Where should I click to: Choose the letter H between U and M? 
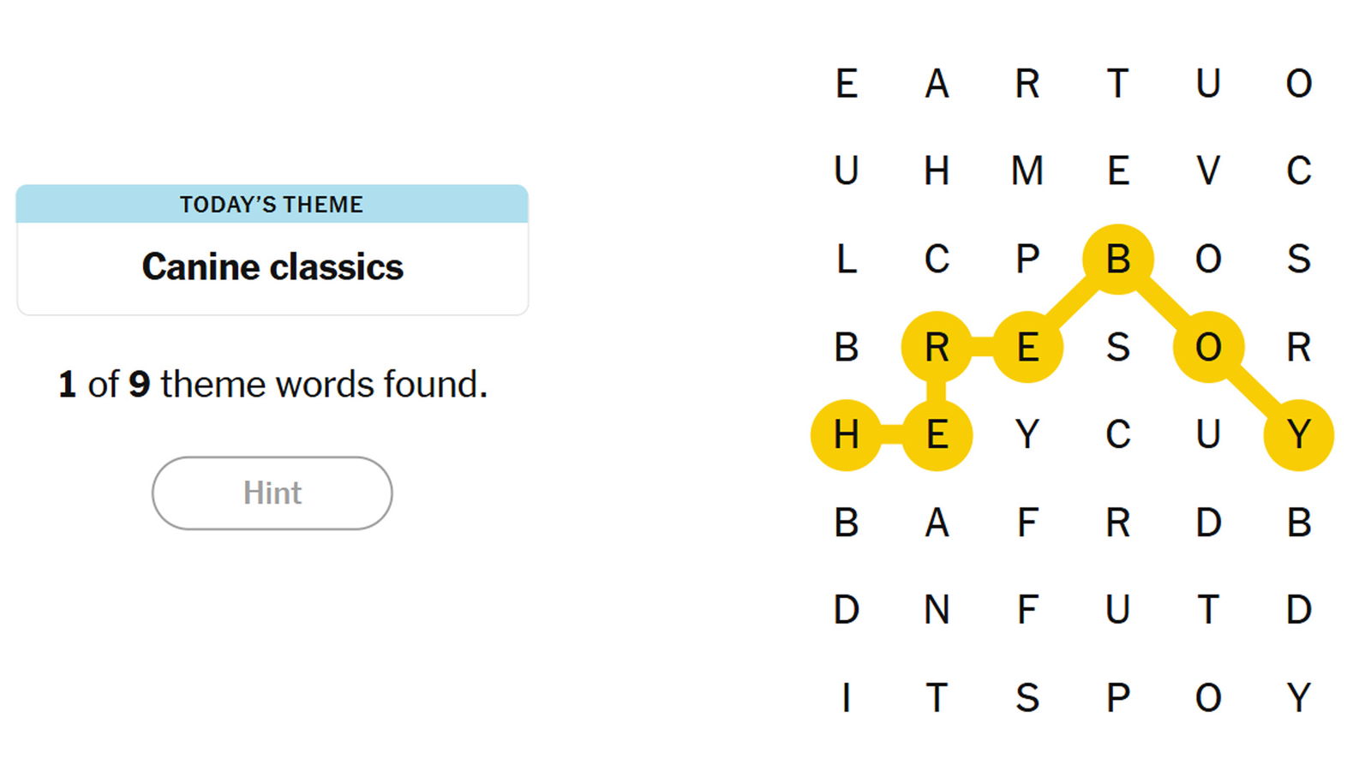click(x=937, y=170)
